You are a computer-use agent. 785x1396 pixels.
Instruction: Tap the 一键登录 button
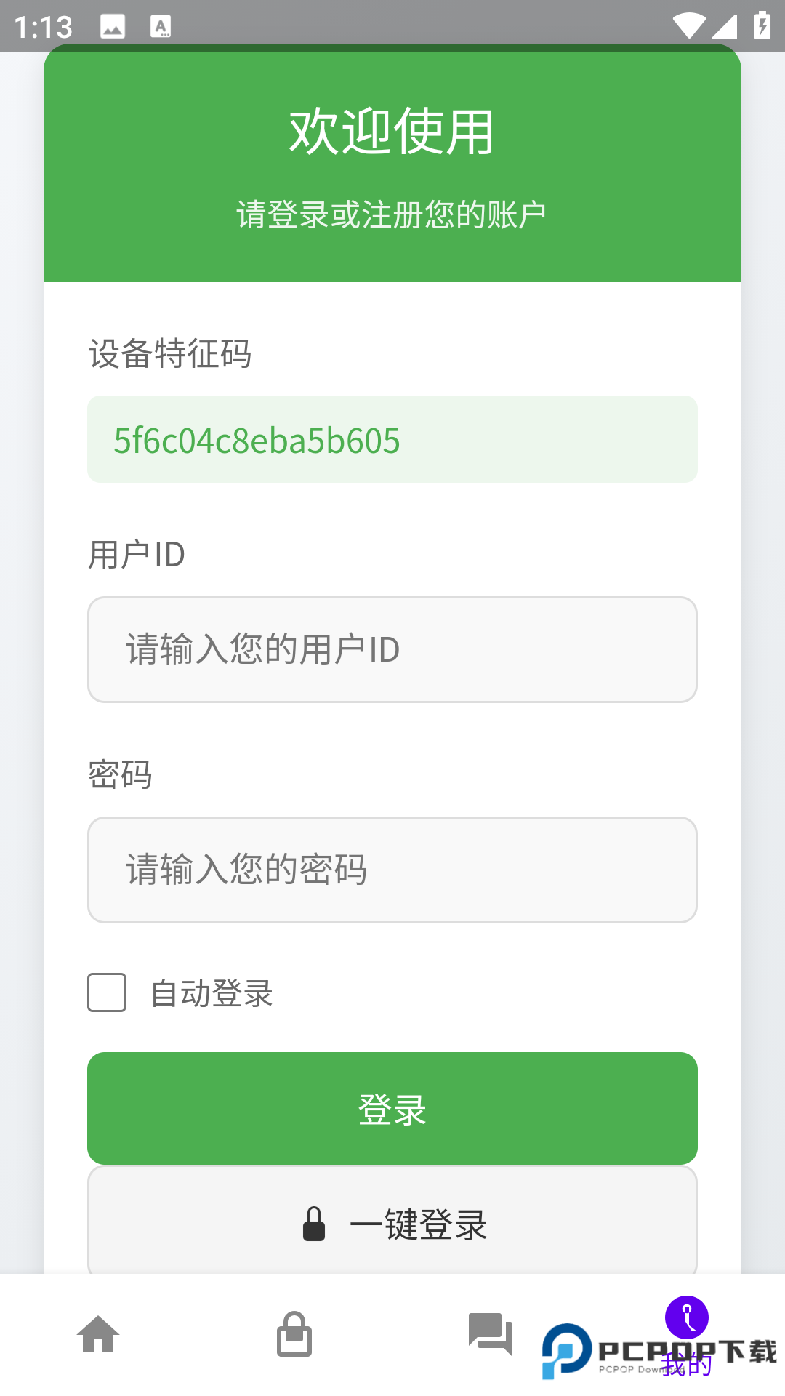pos(392,1221)
